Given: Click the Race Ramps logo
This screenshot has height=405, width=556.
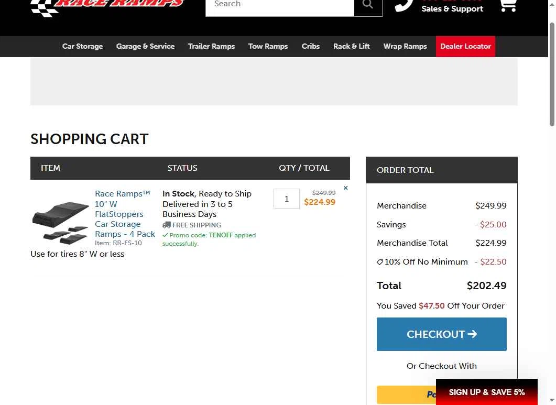Looking at the screenshot, I should [107, 7].
